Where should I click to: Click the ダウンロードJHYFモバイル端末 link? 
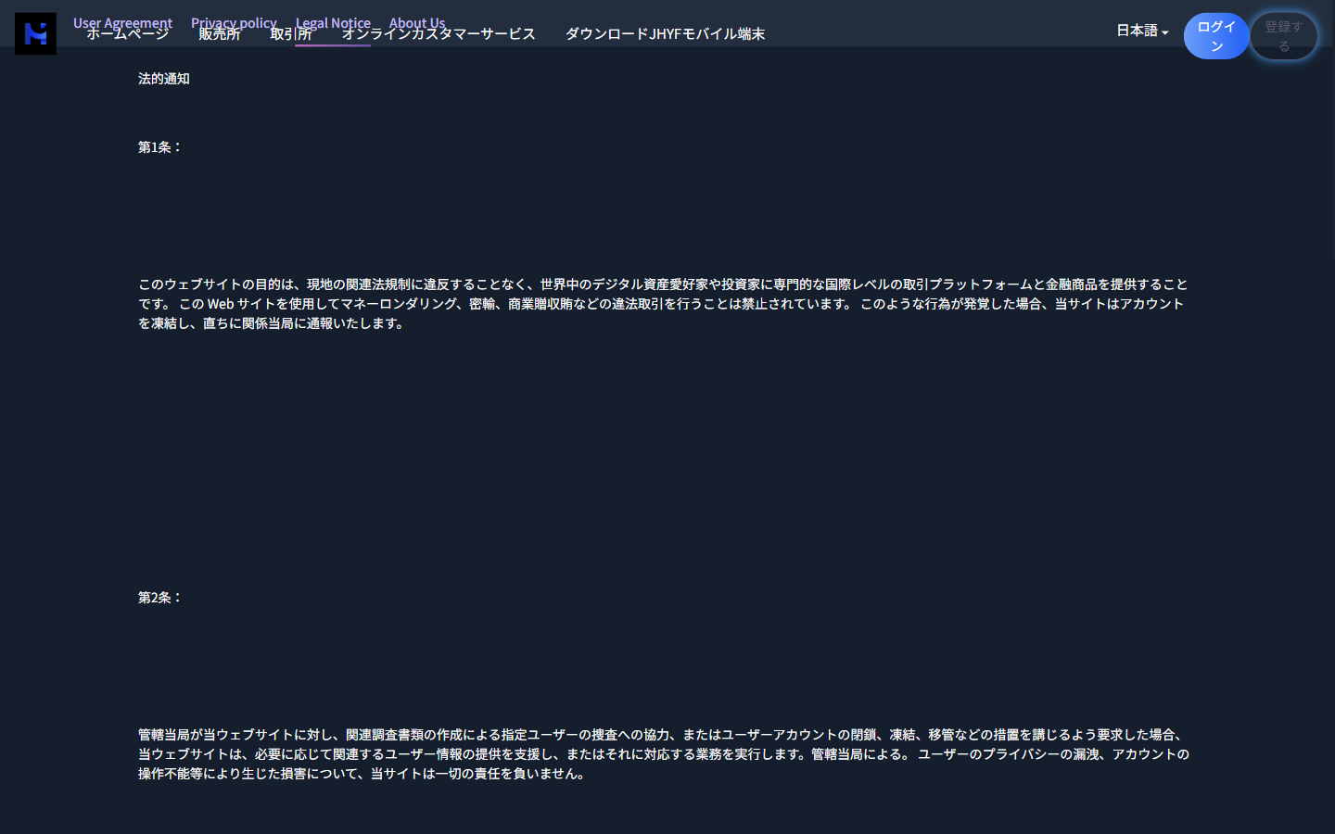coord(665,34)
